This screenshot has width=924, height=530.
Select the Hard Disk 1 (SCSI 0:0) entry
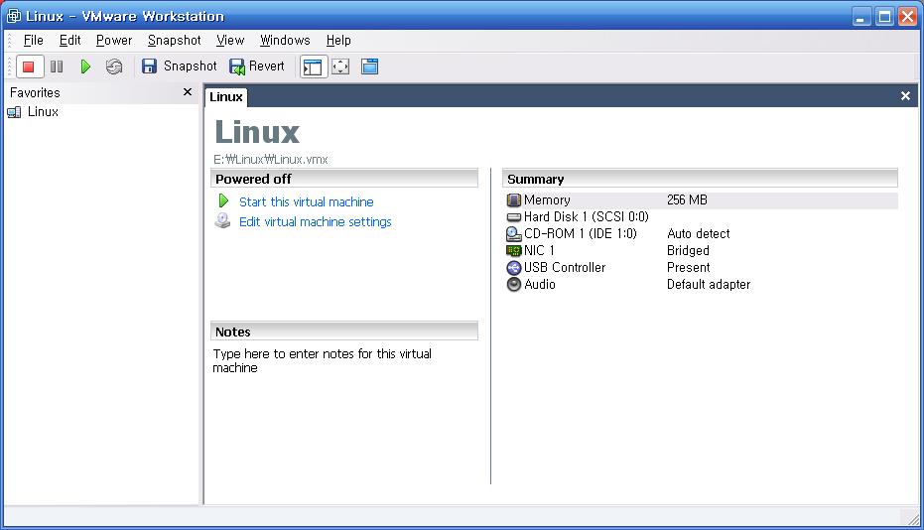click(x=587, y=217)
